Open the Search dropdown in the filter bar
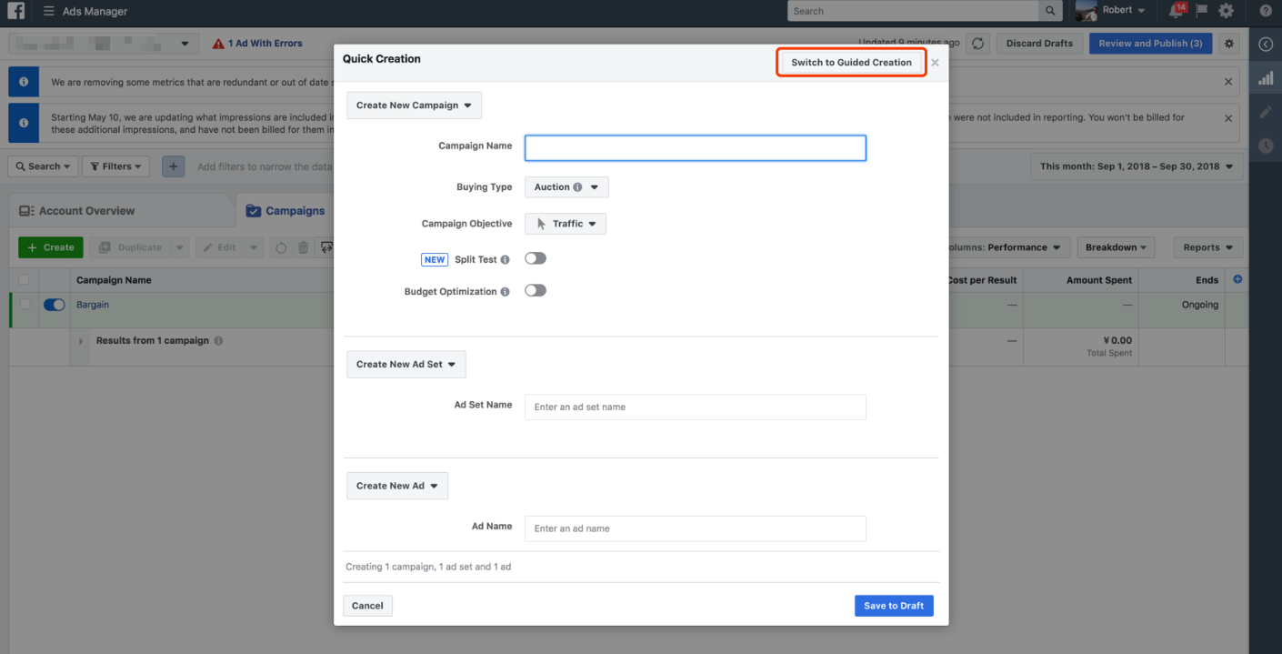 43,166
